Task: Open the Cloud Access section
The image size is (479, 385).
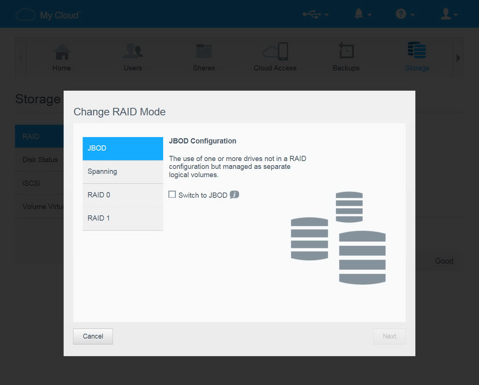Action: click(x=275, y=57)
